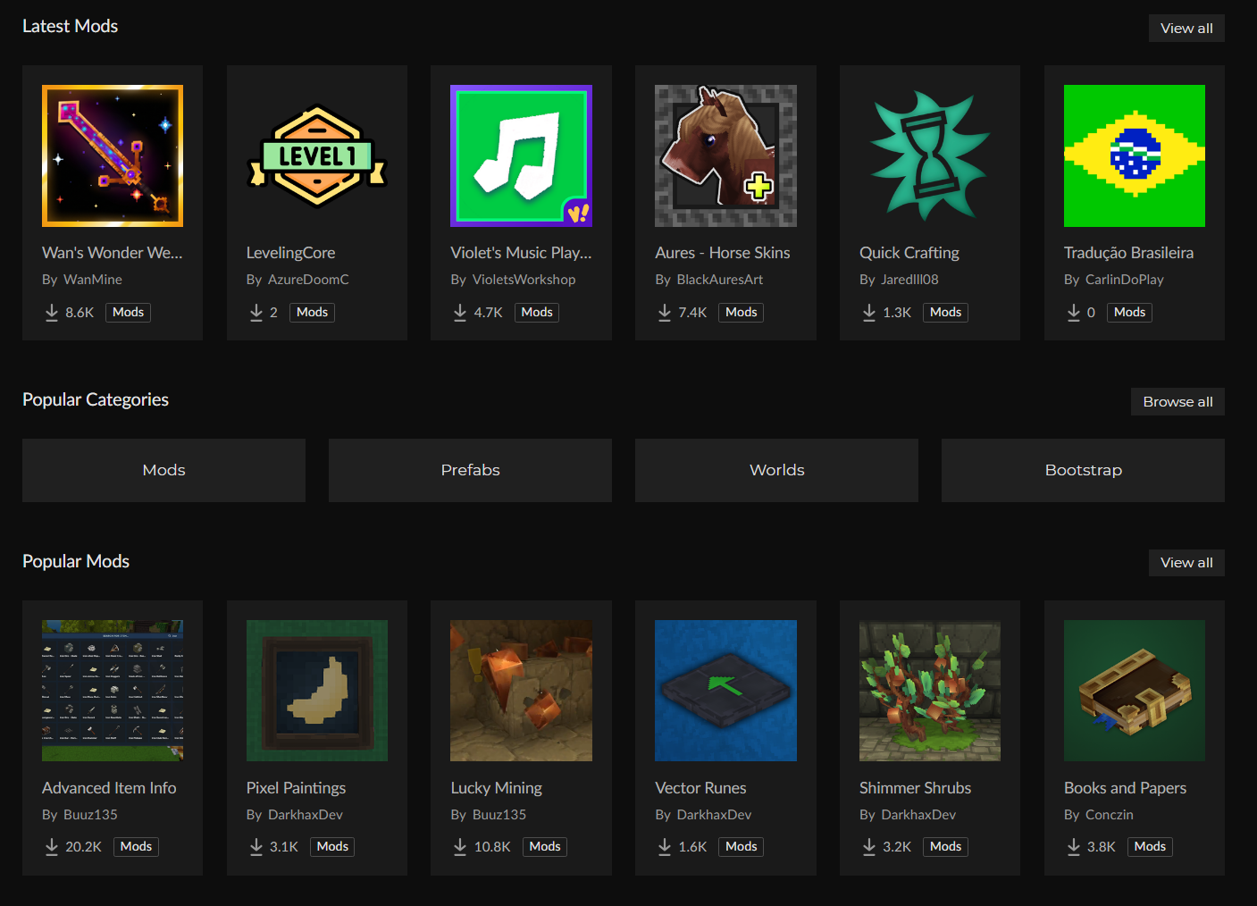Click View all next to Popular Mods

click(x=1186, y=562)
